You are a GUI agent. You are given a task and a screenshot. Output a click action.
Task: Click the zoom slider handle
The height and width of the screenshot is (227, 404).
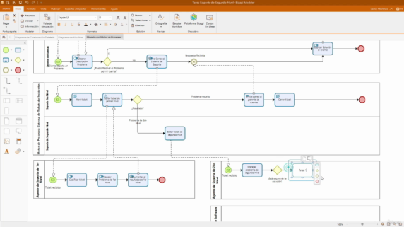(x=362, y=224)
